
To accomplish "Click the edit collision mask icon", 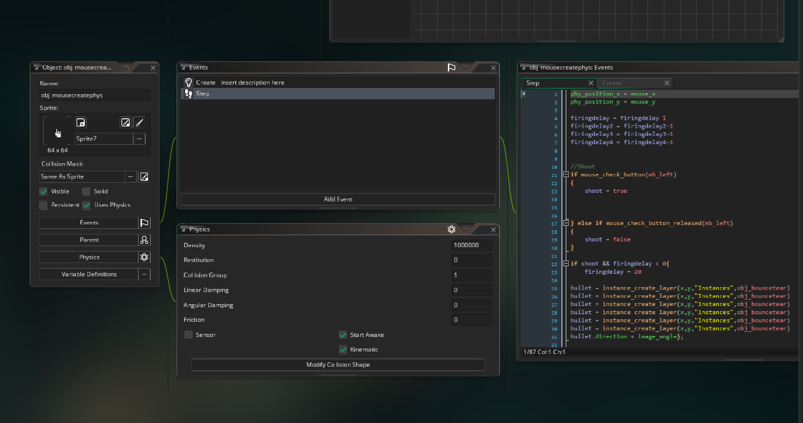I will point(144,176).
